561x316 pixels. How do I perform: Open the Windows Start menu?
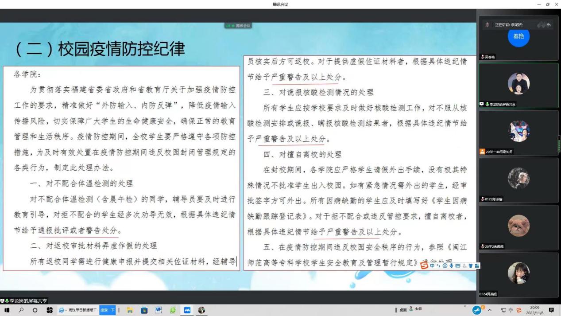(7, 310)
